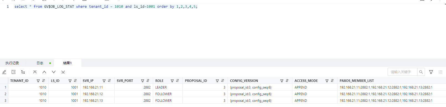Open the column tree view icon
Image resolution: width=446 pixels, height=107 pixels.
pos(23,72)
